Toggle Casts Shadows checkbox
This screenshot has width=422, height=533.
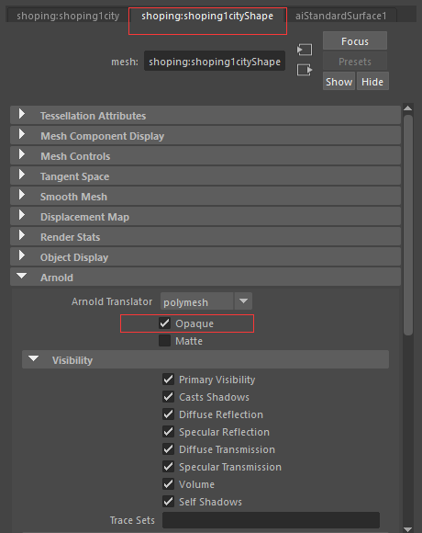pyautogui.click(x=168, y=396)
